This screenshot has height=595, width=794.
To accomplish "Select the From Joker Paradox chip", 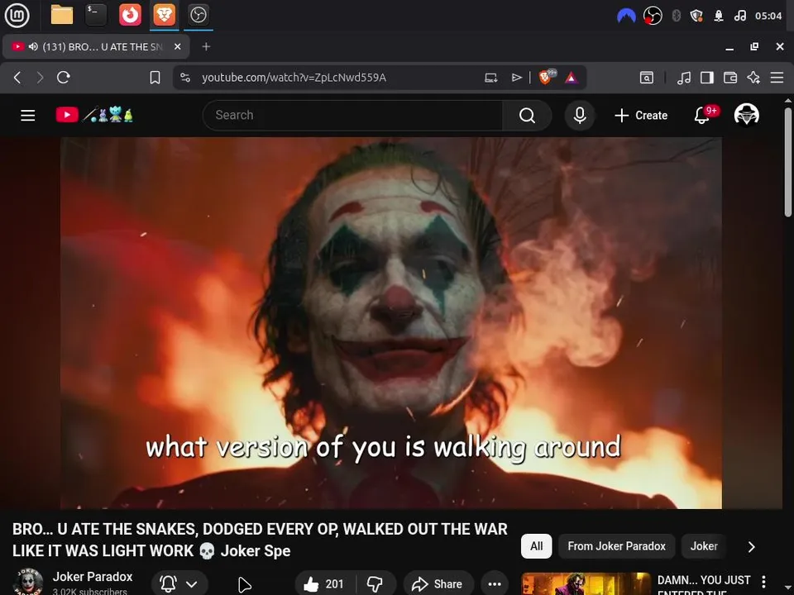I will (616, 546).
